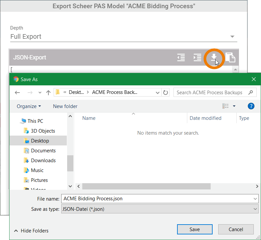Click the increase indent icon
Image resolution: width=261 pixels, height=240 pixels.
(197, 57)
